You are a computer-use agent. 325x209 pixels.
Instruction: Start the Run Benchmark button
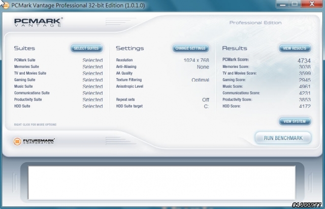pyautogui.click(x=283, y=138)
